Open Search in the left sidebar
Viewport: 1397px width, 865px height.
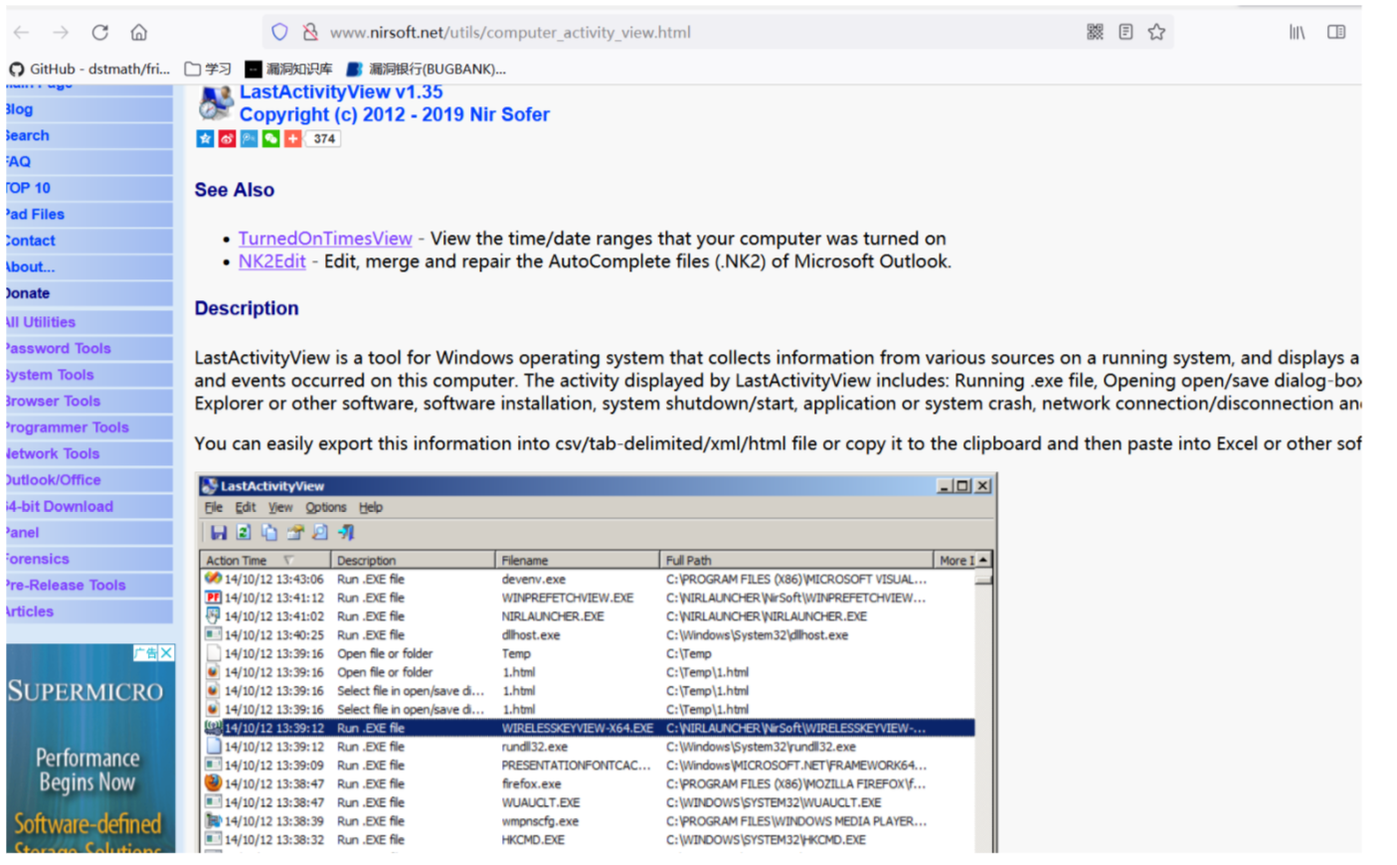(88, 135)
